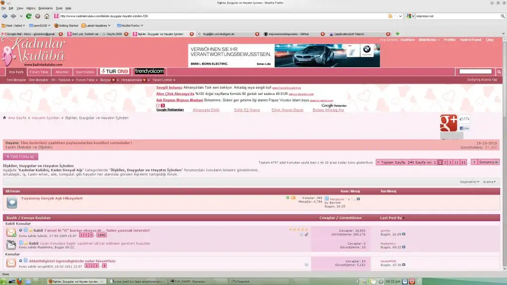Click the home icon in the breadcrumb
Image resolution: width=507 pixels, height=285 pixels.
(4, 118)
